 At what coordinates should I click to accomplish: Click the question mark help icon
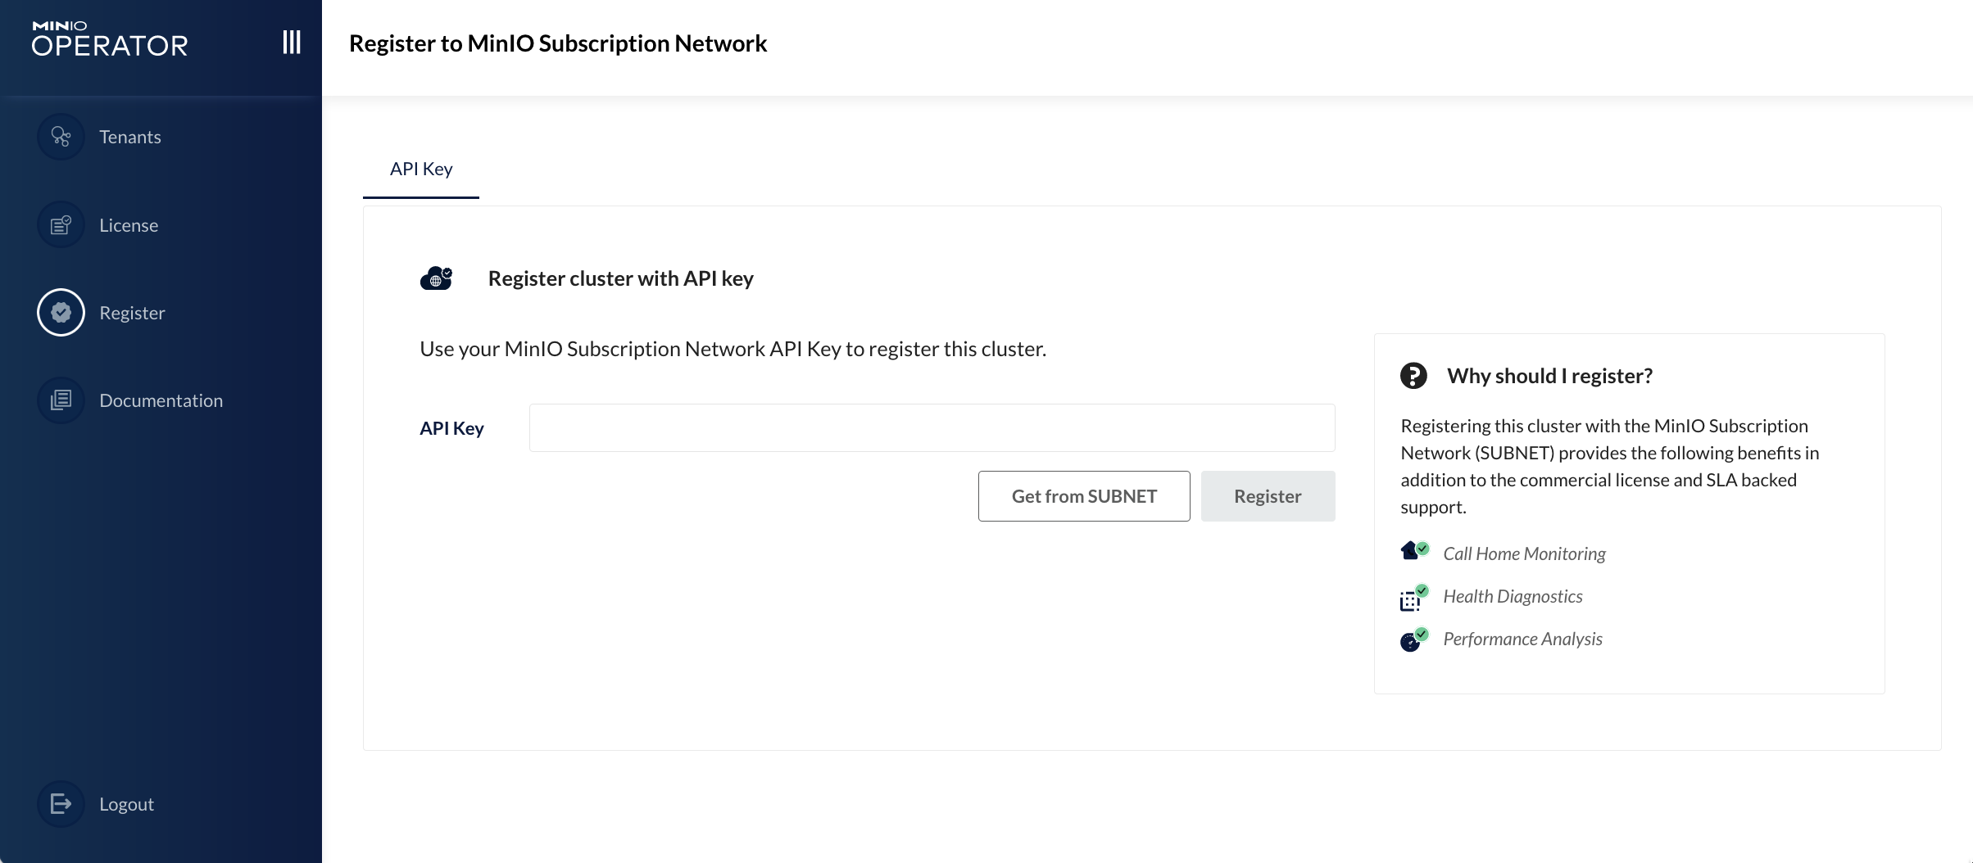(1413, 376)
